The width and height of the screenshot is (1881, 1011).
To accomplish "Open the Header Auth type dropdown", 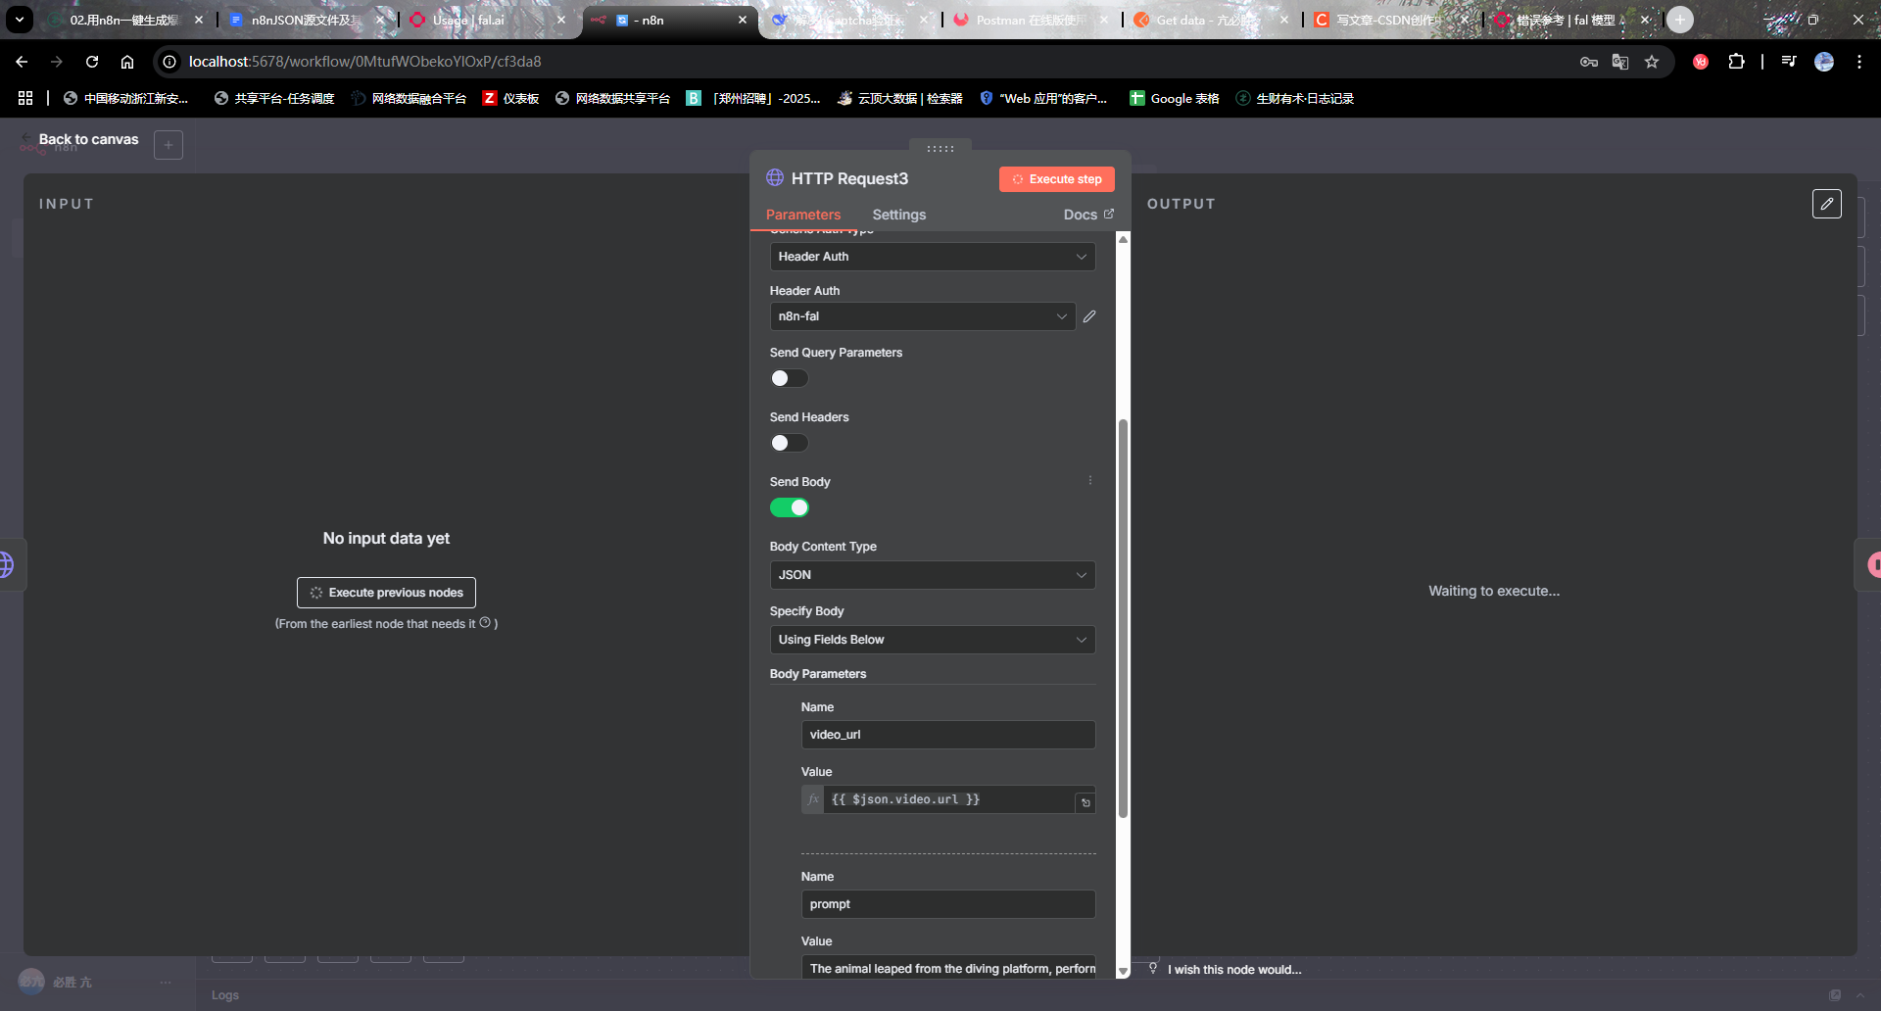I will 932,257.
